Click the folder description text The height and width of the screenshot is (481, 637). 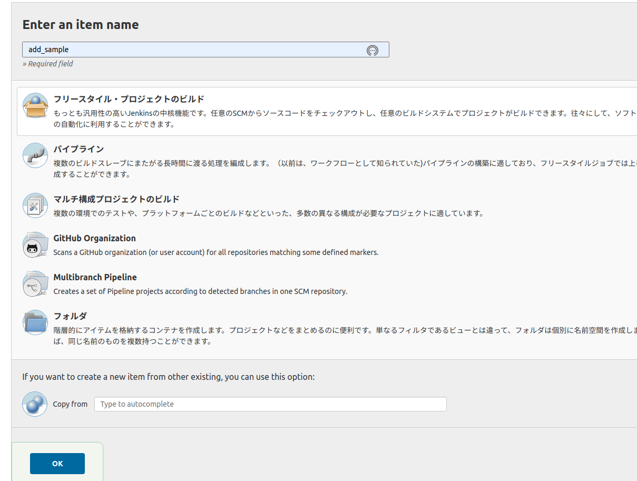point(345,336)
